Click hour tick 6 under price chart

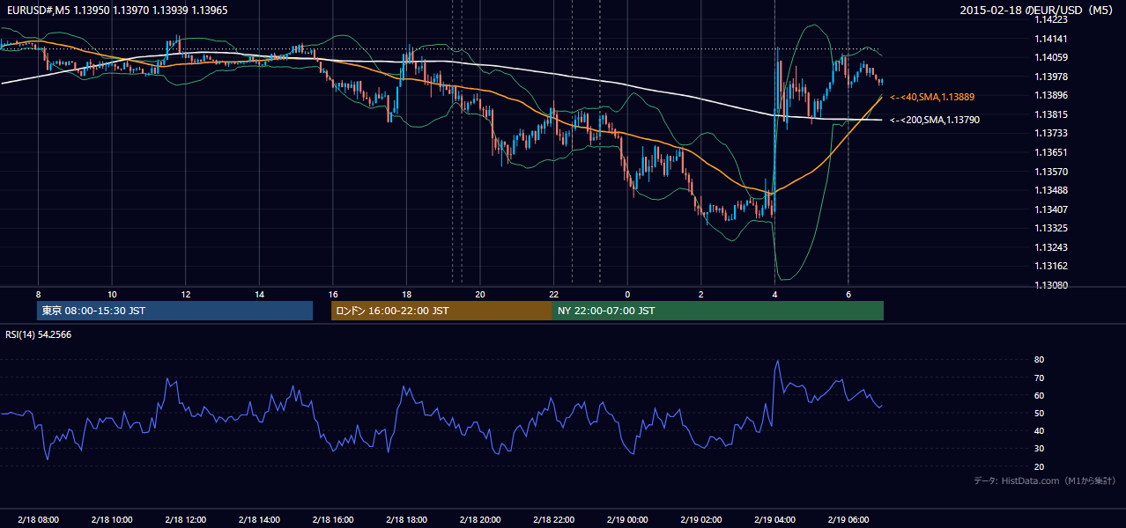pos(848,294)
